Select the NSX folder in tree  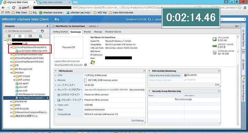[16, 105]
